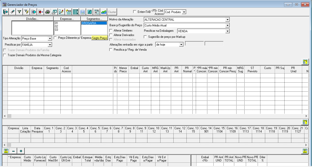This screenshot has height=167, width=312.
Task: Click the print preview pages icon
Action: (x=54, y=12)
